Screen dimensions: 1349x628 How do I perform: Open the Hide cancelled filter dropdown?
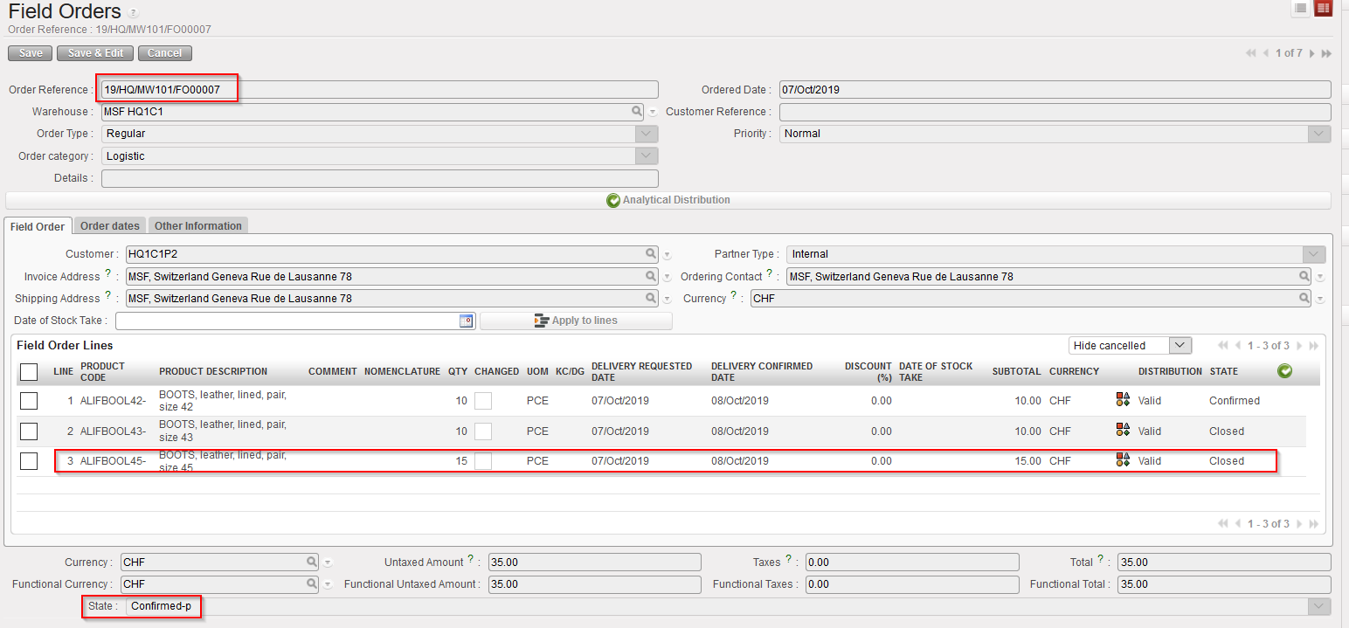[1180, 346]
